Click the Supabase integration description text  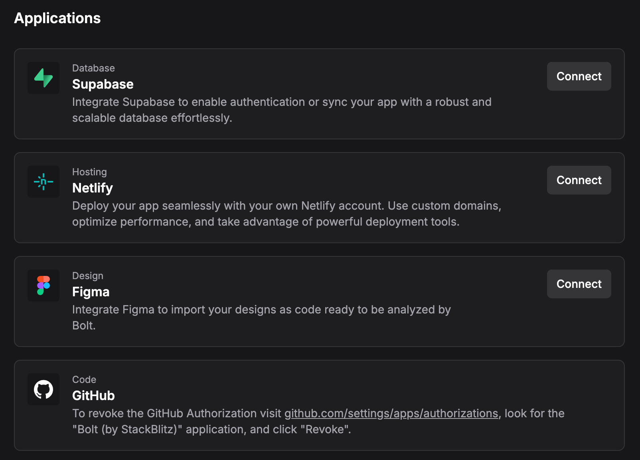282,110
